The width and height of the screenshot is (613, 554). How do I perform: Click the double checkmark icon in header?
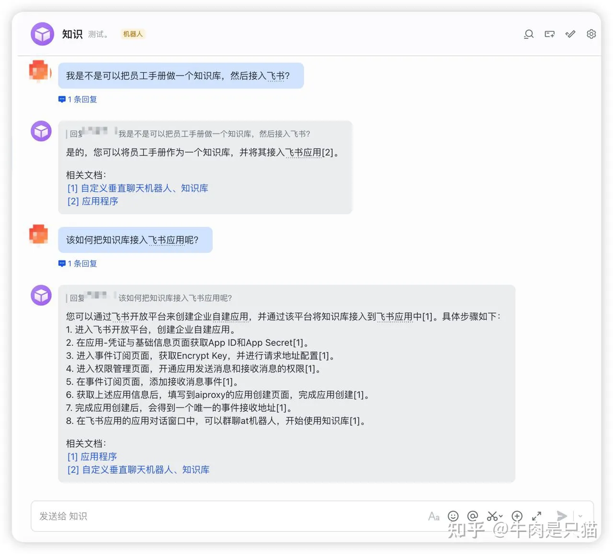coord(570,34)
